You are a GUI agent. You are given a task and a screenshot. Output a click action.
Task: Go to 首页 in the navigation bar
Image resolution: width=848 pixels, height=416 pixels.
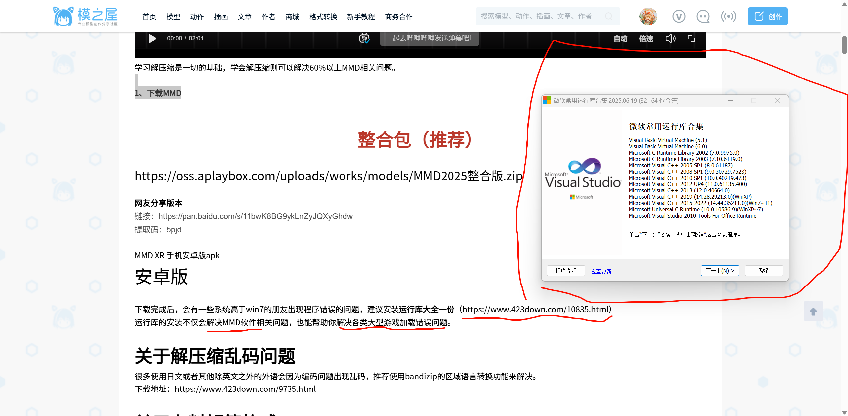point(149,17)
